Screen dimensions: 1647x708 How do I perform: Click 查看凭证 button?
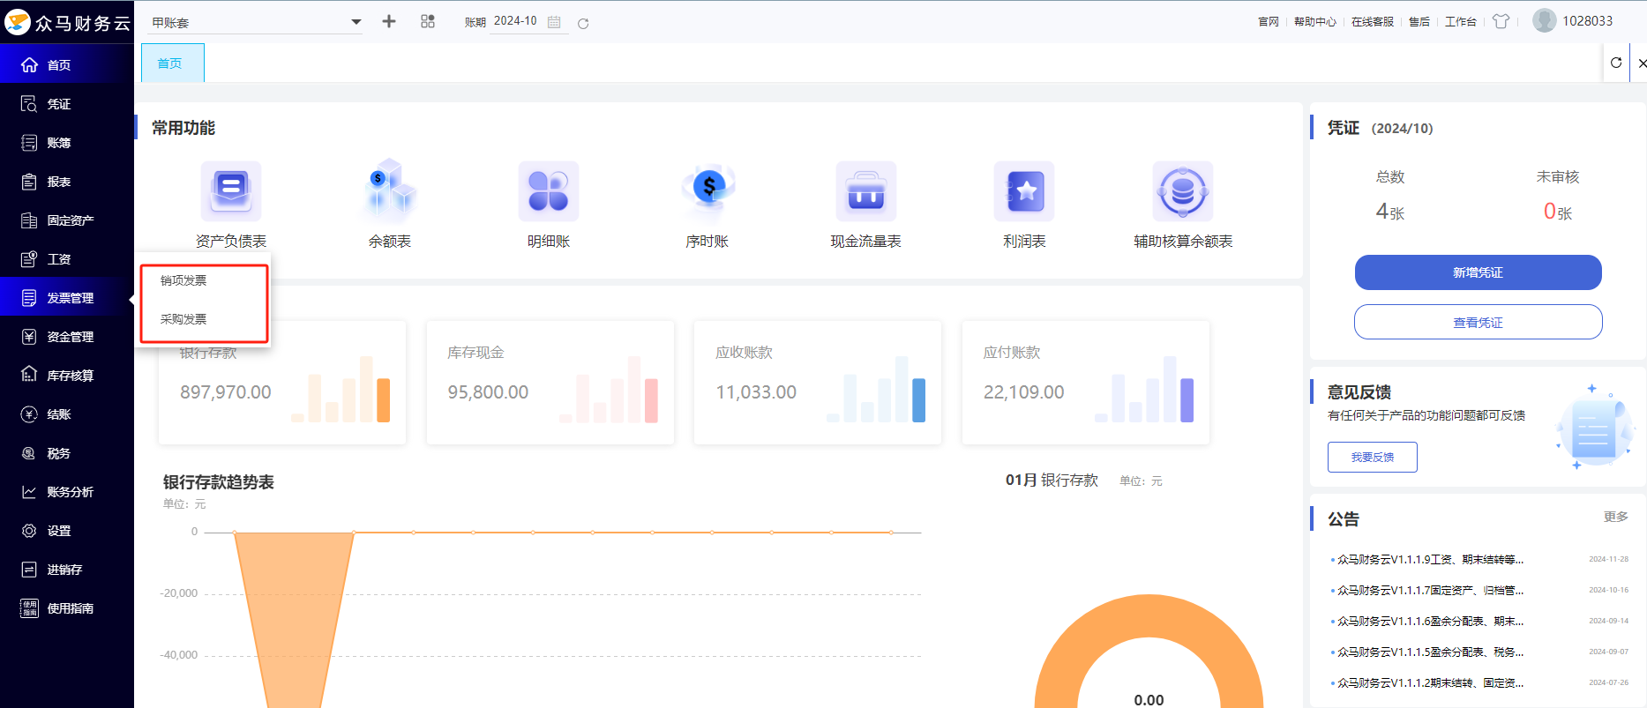click(1478, 322)
